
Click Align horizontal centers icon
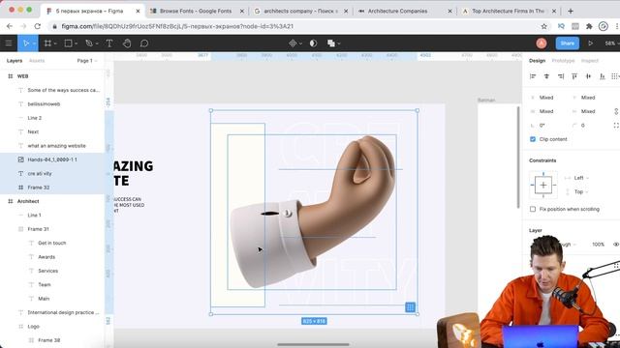tap(546, 76)
